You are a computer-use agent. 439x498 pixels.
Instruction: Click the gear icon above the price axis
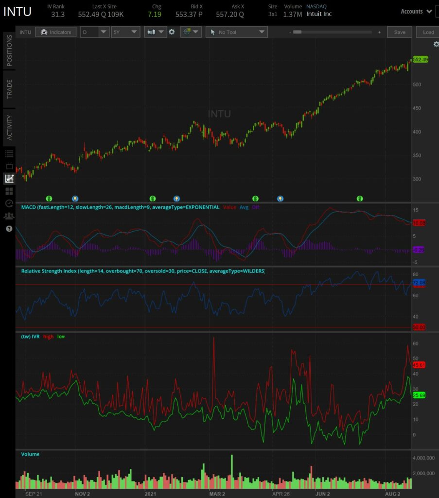click(436, 44)
